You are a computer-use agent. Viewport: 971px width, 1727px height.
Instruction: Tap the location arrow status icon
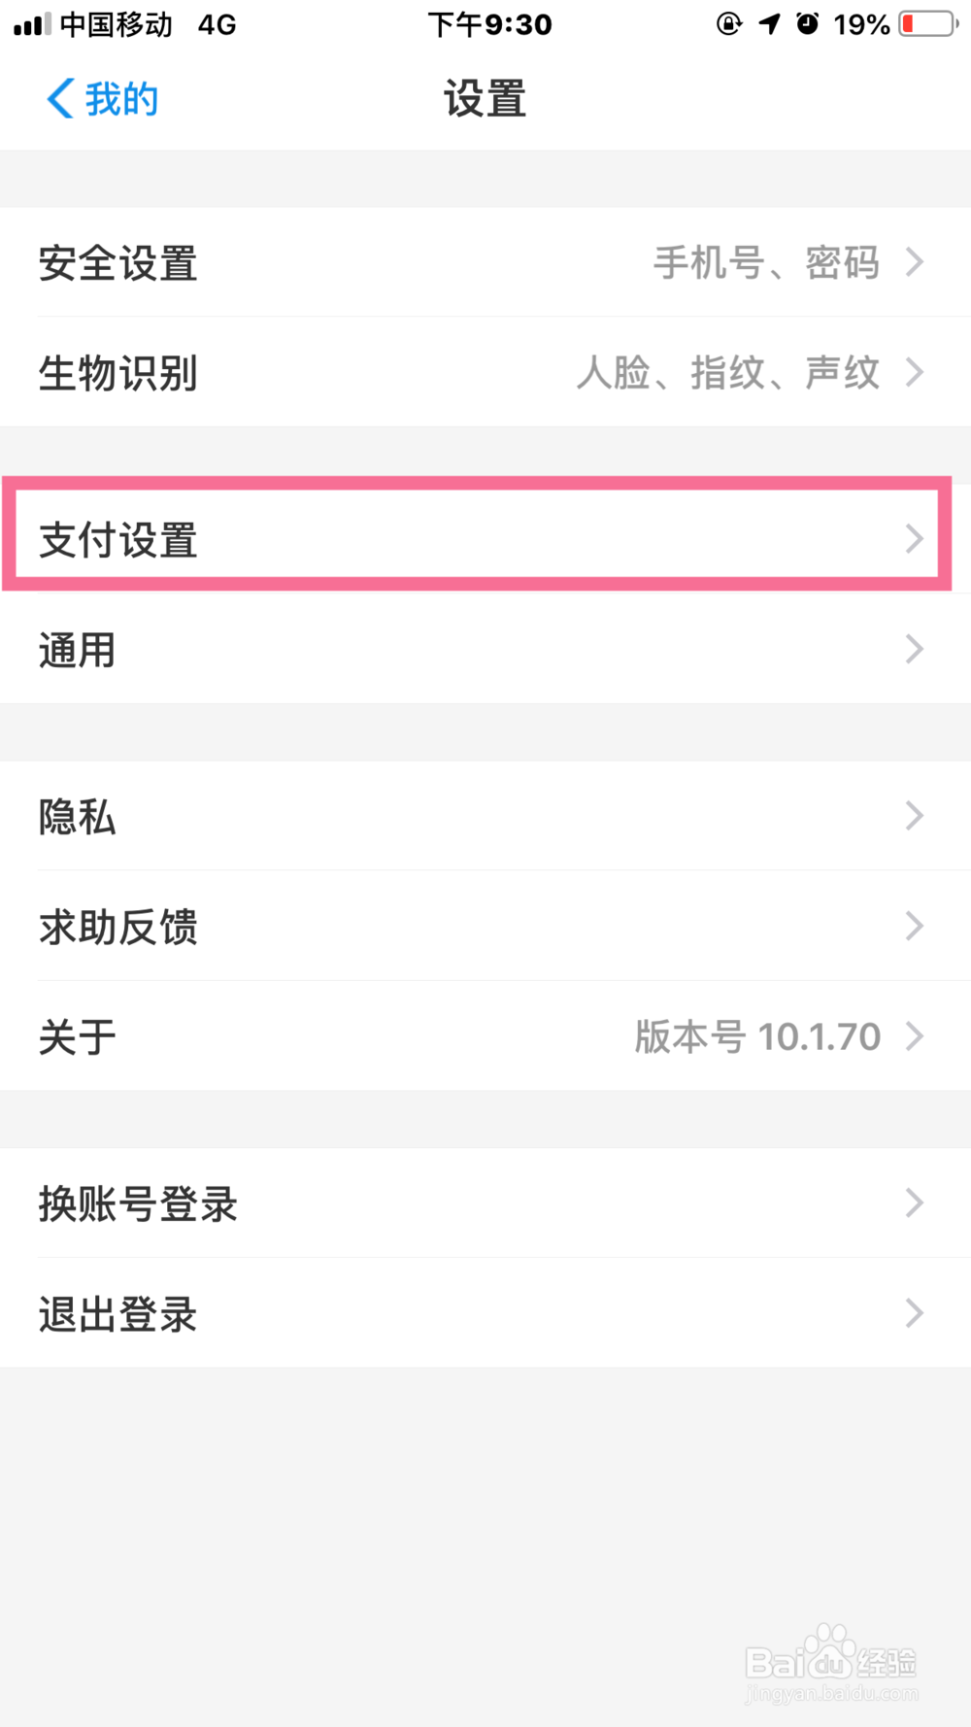(769, 24)
